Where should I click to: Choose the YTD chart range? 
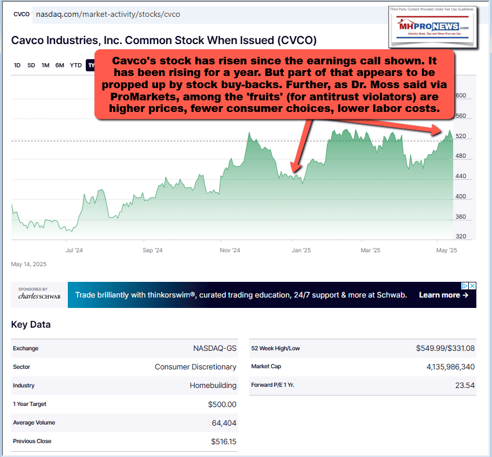tap(75, 66)
